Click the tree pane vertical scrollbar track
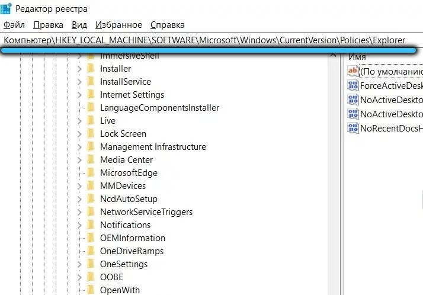The width and height of the screenshot is (423, 295). (334, 175)
